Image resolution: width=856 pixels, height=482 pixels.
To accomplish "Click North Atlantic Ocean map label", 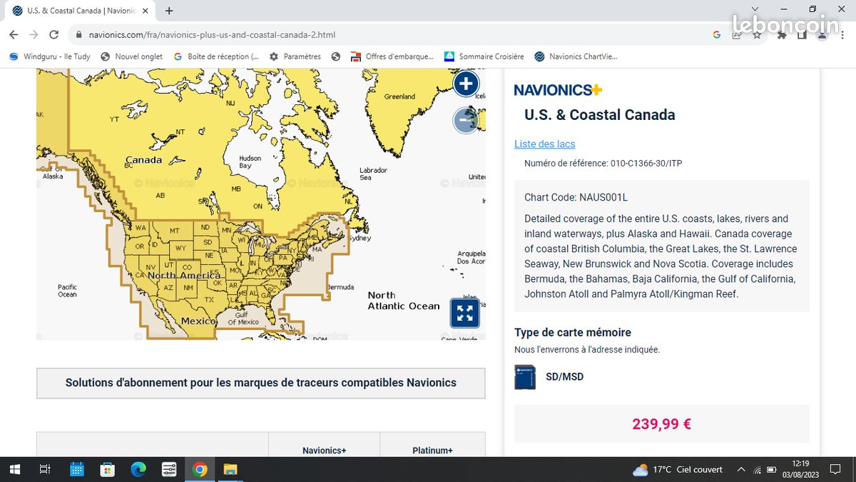I will pyautogui.click(x=404, y=301).
